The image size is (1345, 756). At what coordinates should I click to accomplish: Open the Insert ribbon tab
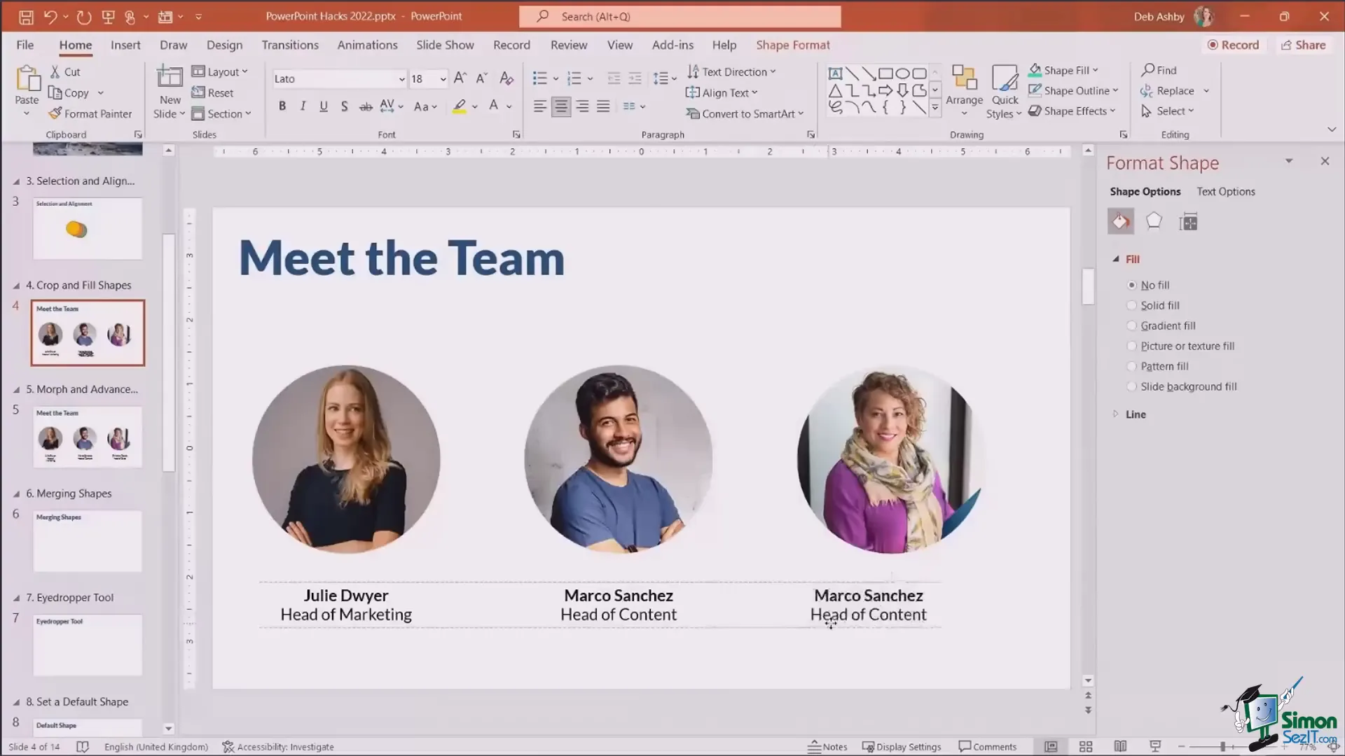point(125,45)
